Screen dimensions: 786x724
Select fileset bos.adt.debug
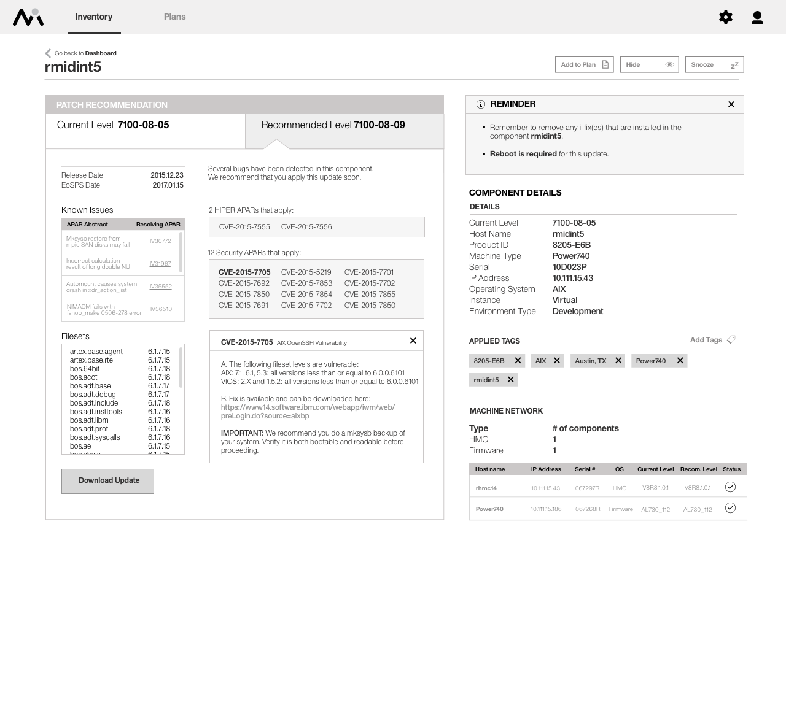(x=93, y=395)
